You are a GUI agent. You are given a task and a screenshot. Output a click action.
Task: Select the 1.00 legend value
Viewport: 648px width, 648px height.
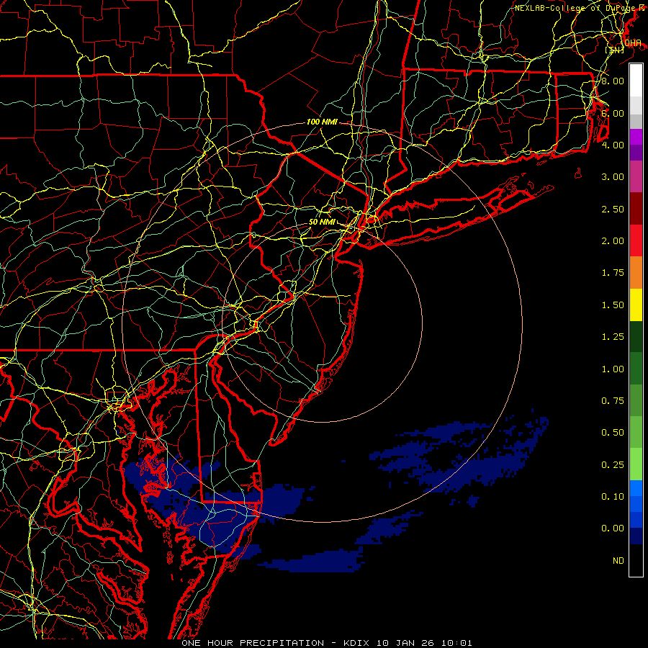(x=613, y=369)
